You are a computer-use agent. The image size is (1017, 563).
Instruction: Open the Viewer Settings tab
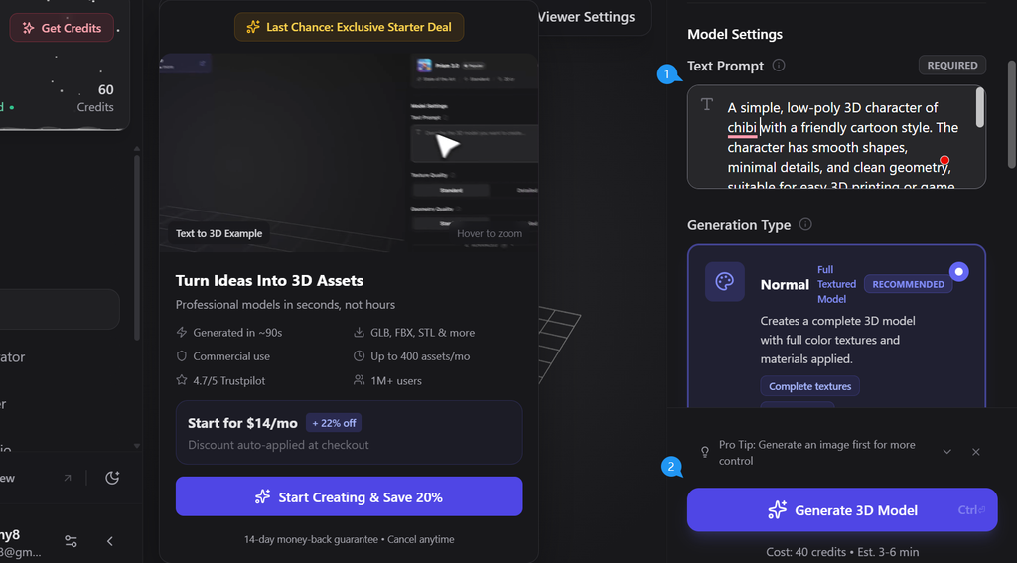(586, 17)
